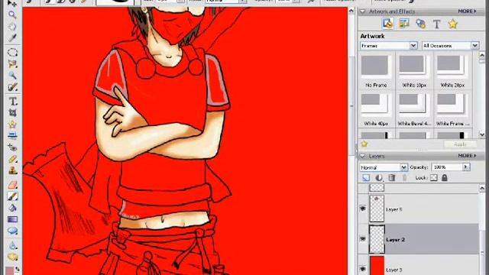Select the Clone Stamp tool
This screenshot has height=275, width=489.
pos(12,170)
